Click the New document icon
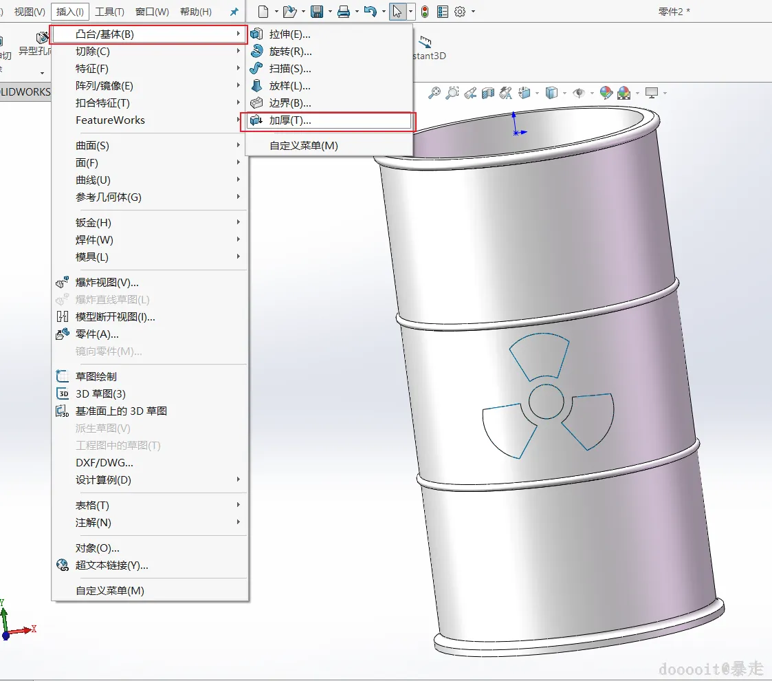The height and width of the screenshot is (681, 772). (x=263, y=12)
